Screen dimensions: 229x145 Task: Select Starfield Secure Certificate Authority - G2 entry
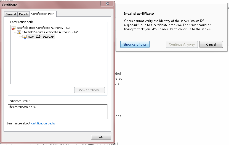click(x=50, y=32)
